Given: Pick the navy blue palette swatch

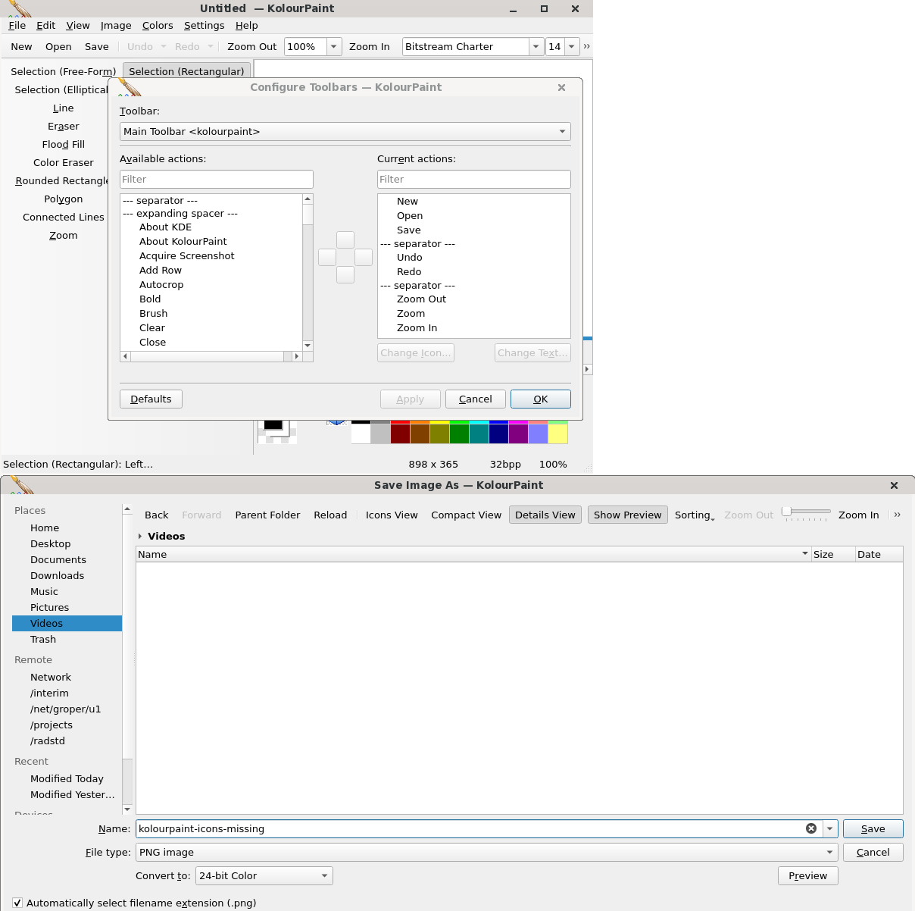Looking at the screenshot, I should pyautogui.click(x=499, y=434).
